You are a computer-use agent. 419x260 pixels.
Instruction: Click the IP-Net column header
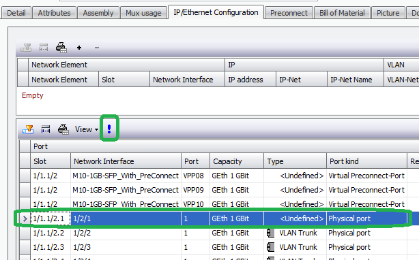[x=302, y=80]
